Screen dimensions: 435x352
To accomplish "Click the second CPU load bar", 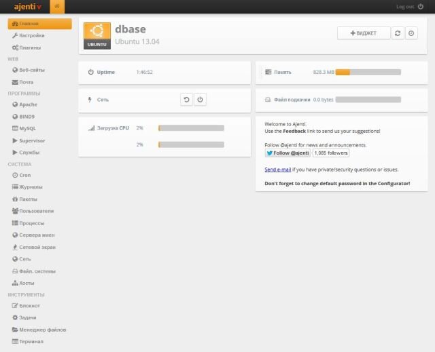I will (191, 144).
